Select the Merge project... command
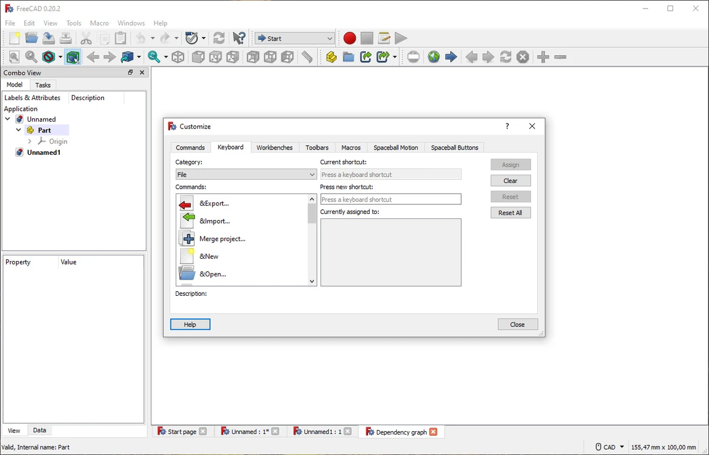Screen dimensions: 709x455 pyautogui.click(x=242, y=239)
